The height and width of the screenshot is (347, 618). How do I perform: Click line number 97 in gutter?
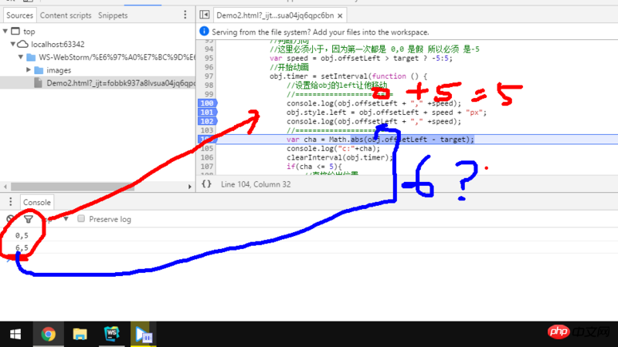[x=209, y=76]
